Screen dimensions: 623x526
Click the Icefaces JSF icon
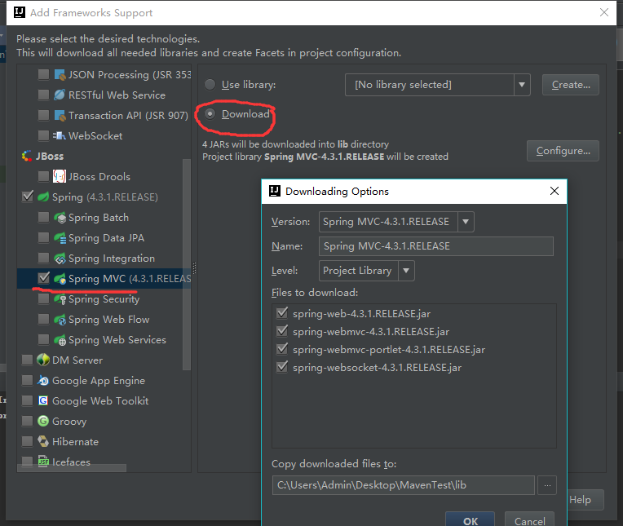43,462
